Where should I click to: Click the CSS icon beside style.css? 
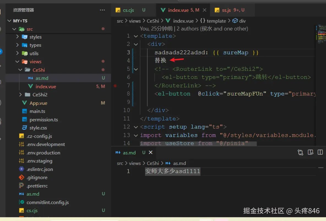pos(24,128)
